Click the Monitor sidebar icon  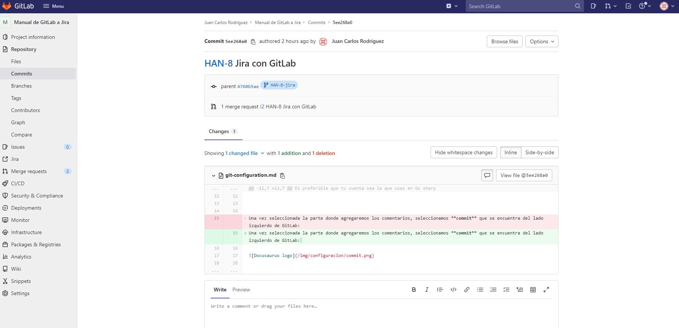(5, 220)
